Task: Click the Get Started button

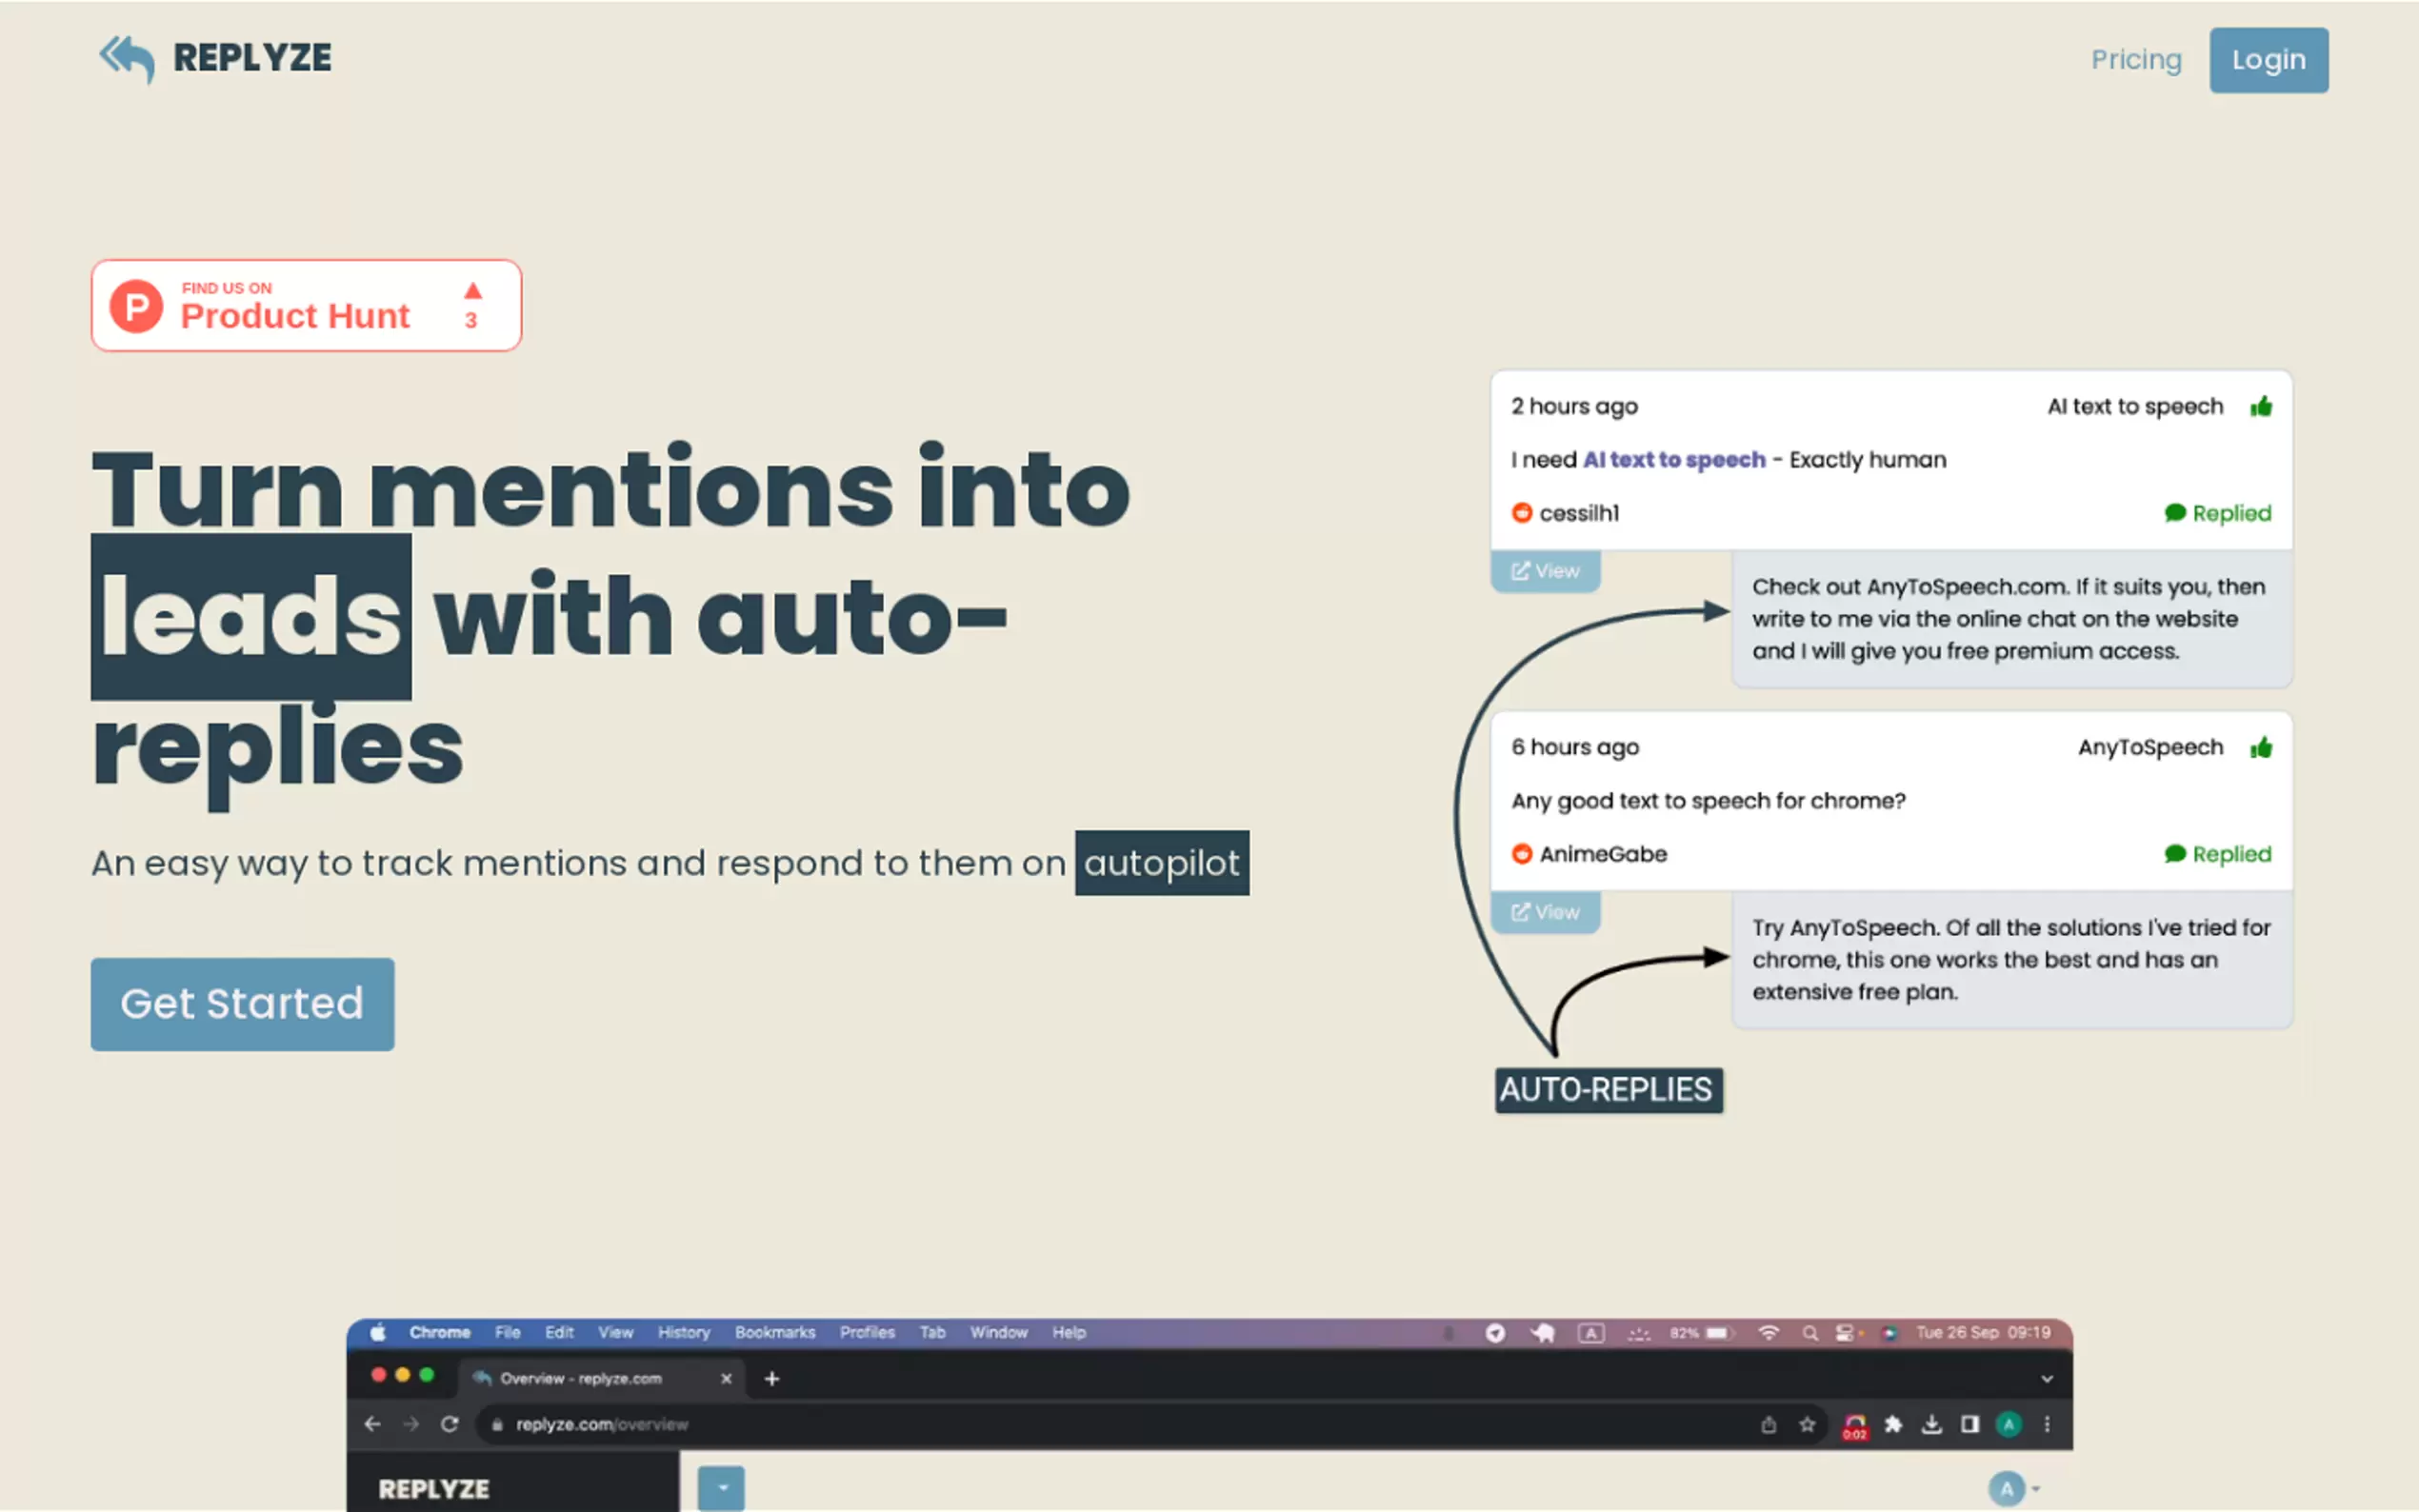Action: (x=242, y=1004)
